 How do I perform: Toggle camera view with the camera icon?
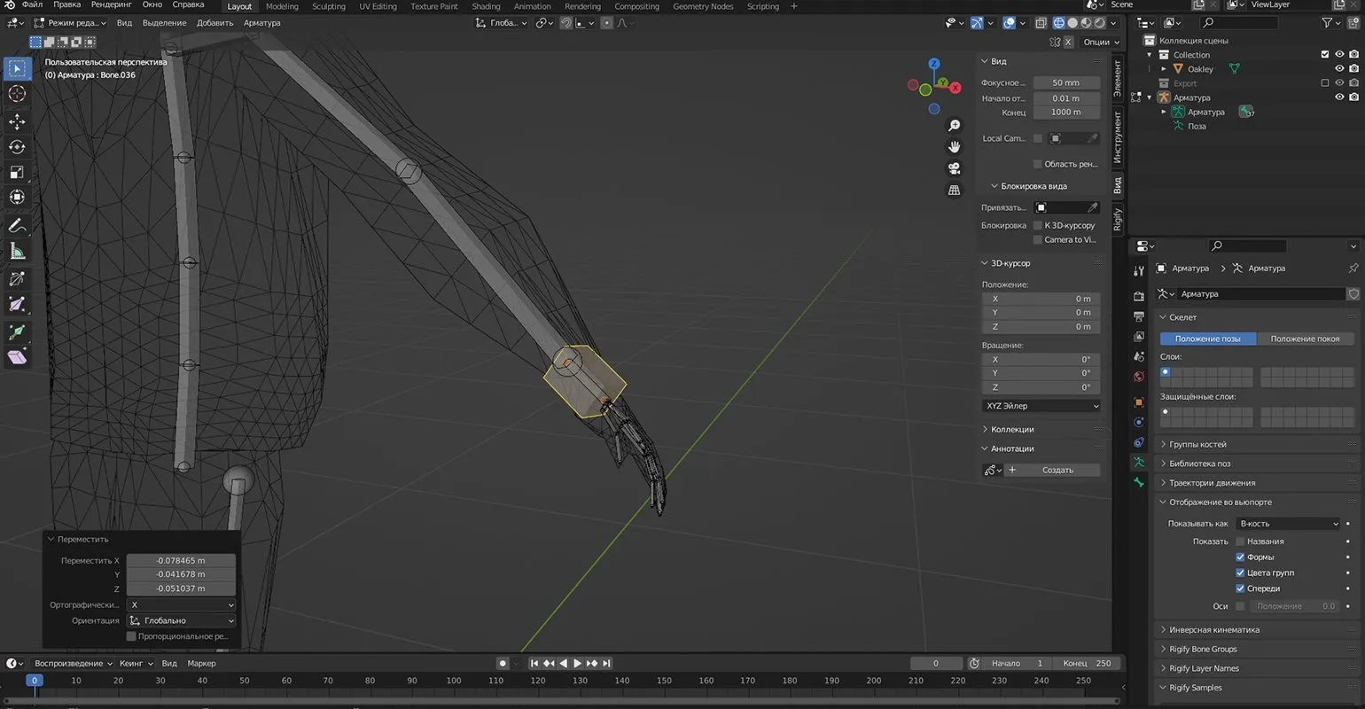tap(954, 168)
